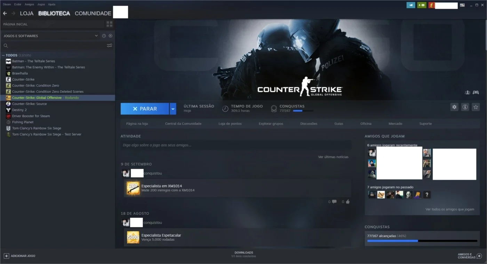Click the search magnifier icon
This screenshot has height=264, width=487.
(x=6, y=46)
